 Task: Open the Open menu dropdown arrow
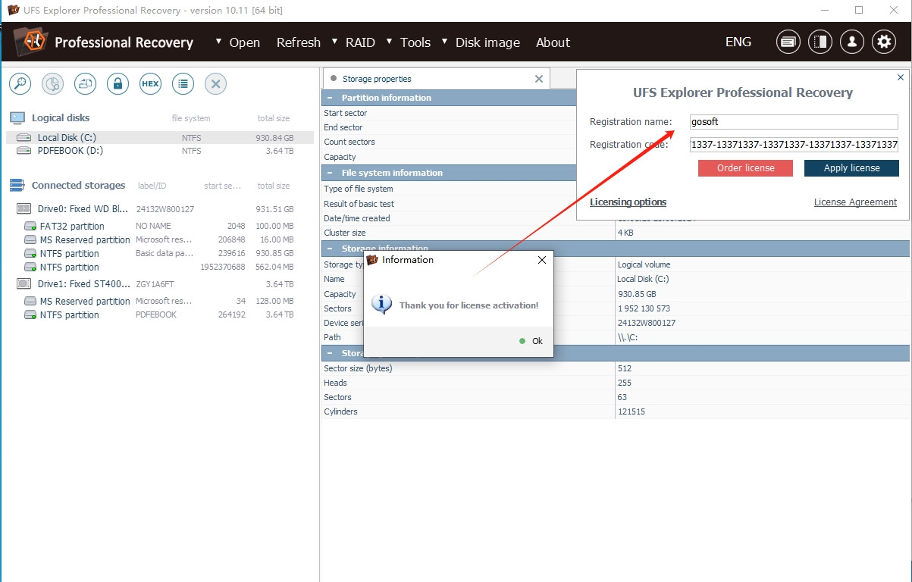[x=219, y=41]
